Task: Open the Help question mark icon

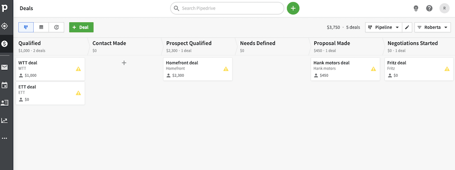Action: pyautogui.click(x=429, y=9)
